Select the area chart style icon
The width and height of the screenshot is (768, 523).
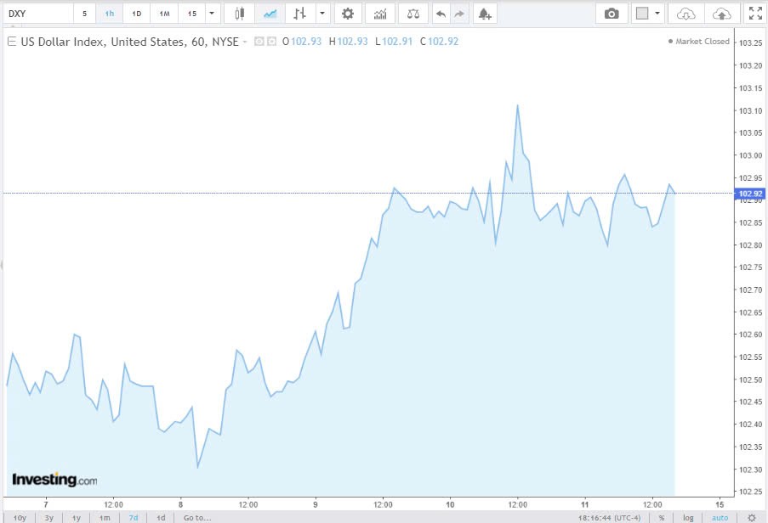(270, 14)
